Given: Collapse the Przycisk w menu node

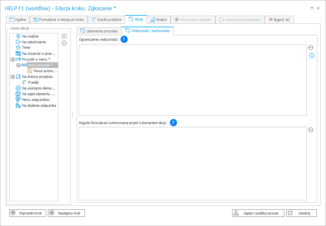Looking at the screenshot, I should (x=12, y=59).
